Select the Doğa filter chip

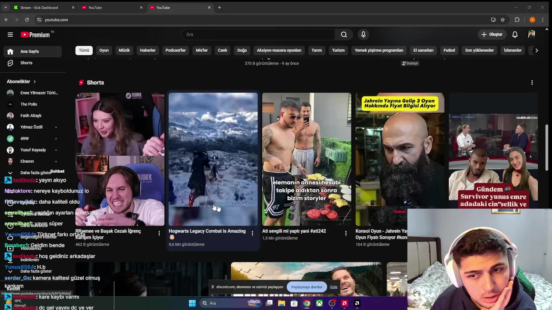242,50
